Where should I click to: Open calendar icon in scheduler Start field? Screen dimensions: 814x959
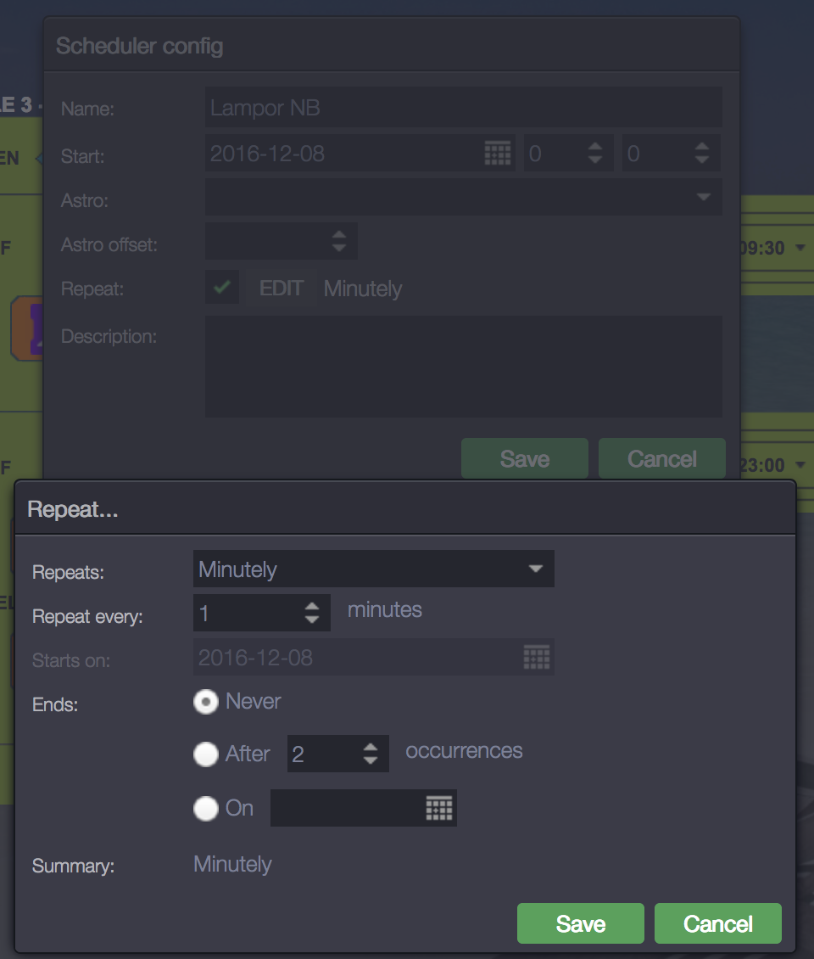[x=498, y=154]
